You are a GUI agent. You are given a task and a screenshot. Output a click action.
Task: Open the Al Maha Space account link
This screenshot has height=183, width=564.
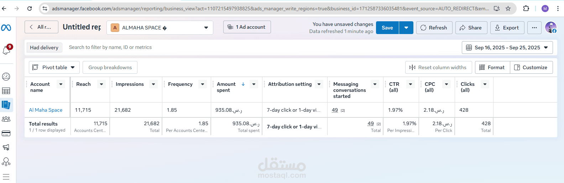46,110
